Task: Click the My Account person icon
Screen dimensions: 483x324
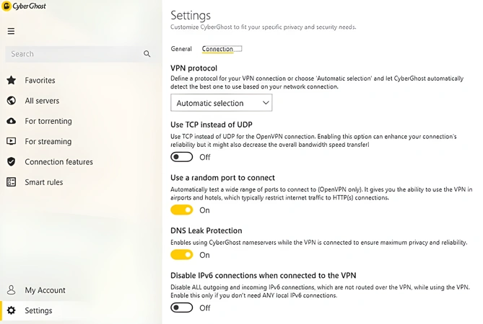Action: [x=12, y=290]
